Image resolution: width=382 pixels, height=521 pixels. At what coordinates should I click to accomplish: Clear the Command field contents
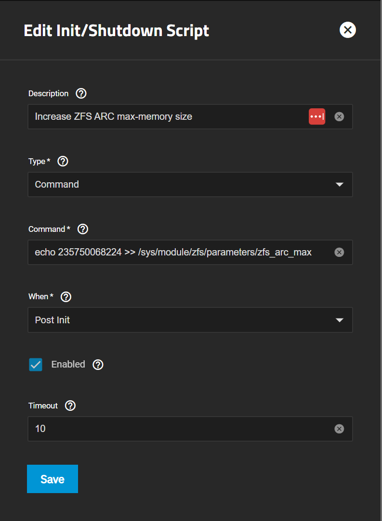point(339,252)
